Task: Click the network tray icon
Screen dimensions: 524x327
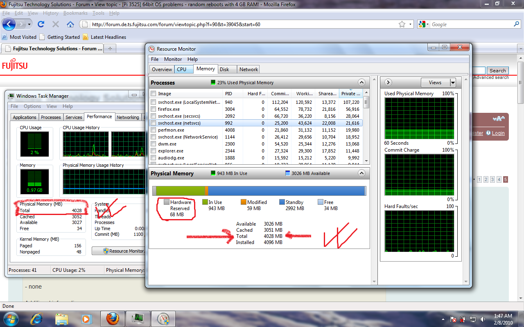Action: tap(473, 319)
